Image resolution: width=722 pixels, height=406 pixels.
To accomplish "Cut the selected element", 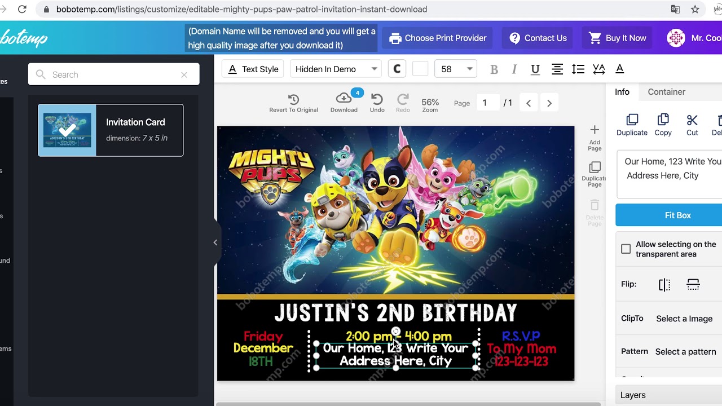I will pos(692,125).
